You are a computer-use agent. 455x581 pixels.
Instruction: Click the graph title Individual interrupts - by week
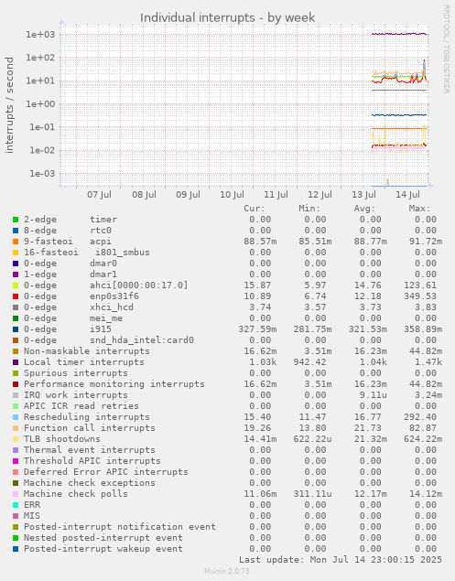tap(227, 17)
